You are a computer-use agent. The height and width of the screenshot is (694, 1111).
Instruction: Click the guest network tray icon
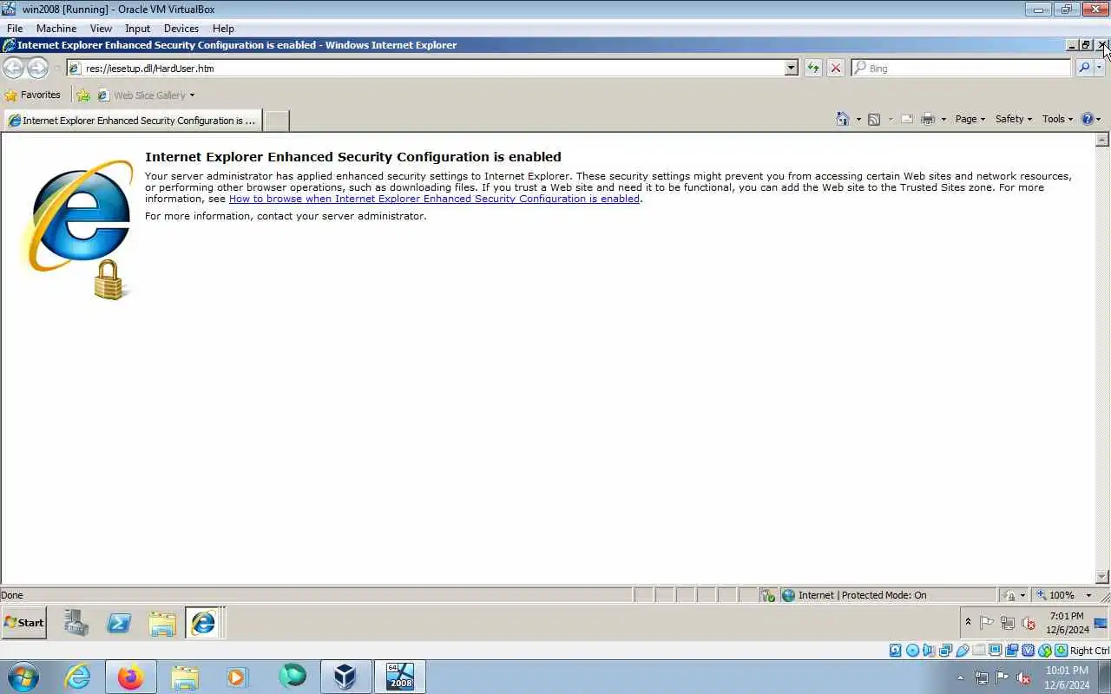coord(1008,623)
